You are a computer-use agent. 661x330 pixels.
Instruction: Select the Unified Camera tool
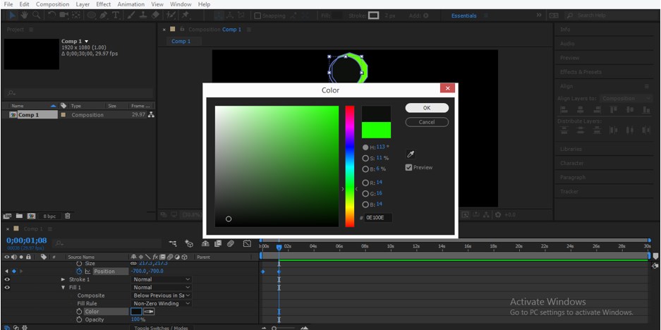[64, 16]
